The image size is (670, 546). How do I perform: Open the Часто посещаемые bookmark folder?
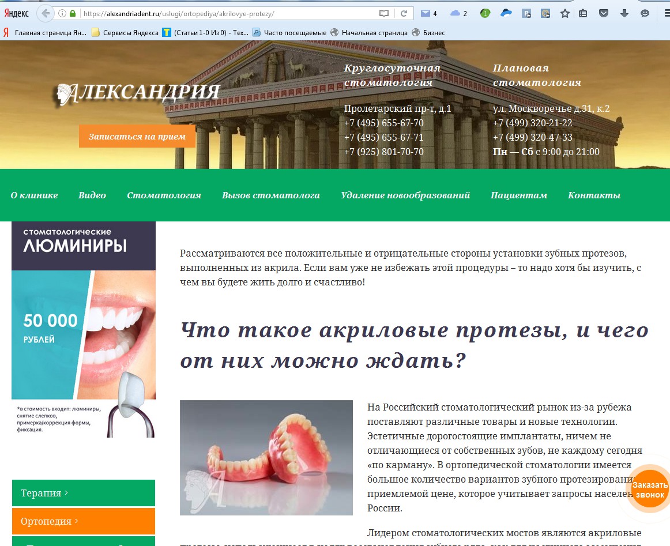coord(289,32)
